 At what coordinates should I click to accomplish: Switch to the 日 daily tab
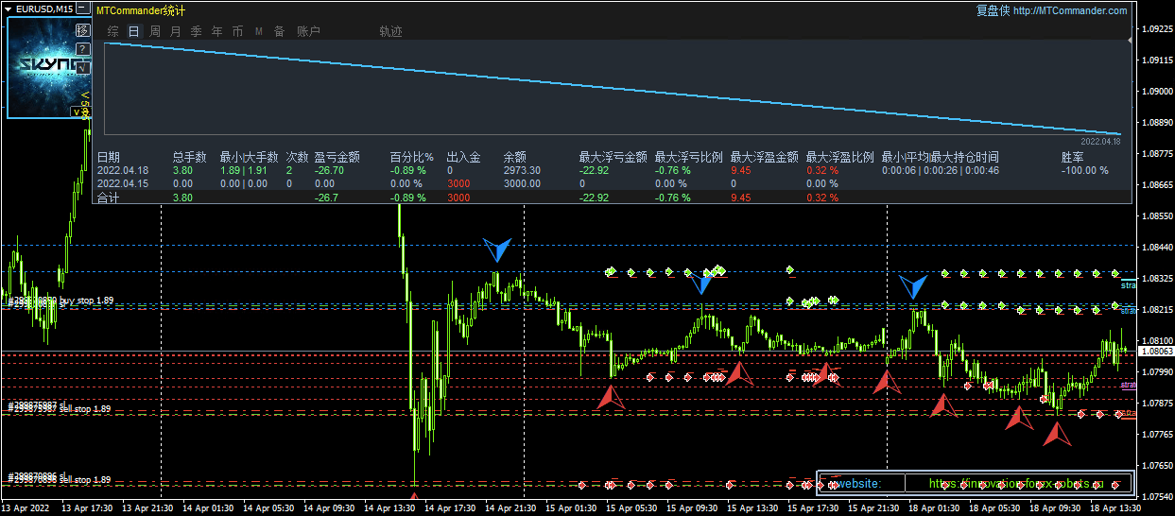point(134,31)
